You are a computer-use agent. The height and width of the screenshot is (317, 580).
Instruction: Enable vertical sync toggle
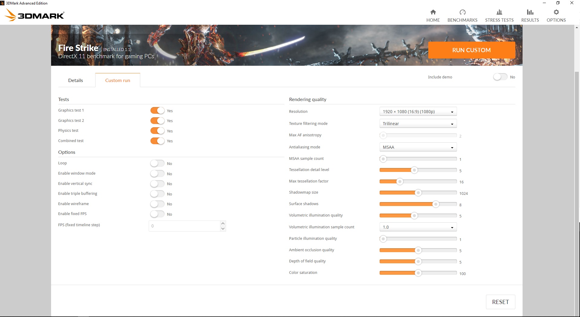coord(157,184)
